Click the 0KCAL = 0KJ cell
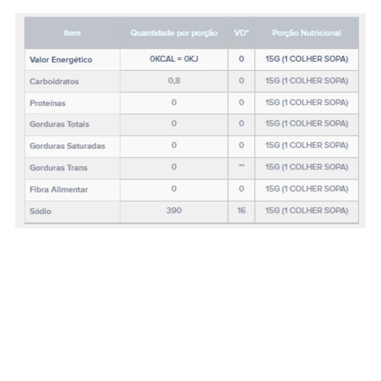The image size is (381, 381). (174, 59)
